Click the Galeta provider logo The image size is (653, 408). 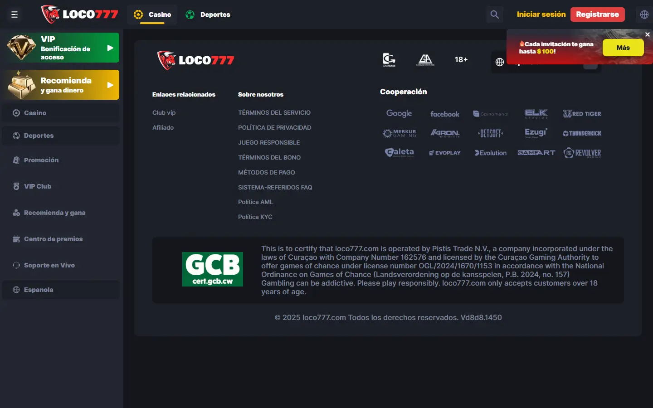(x=400, y=153)
